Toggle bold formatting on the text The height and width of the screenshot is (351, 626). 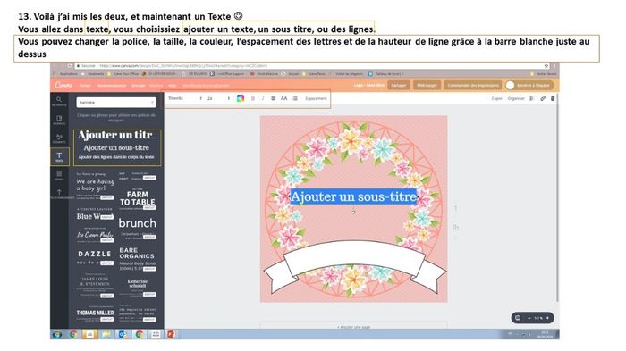tap(253, 98)
